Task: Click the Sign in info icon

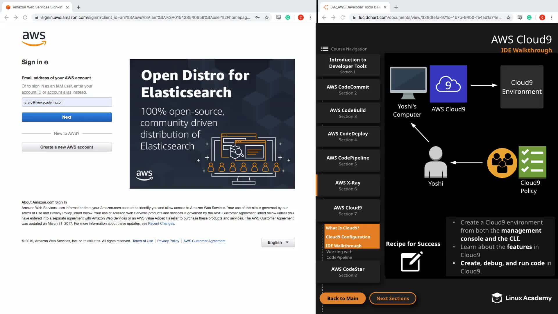Action: click(x=46, y=63)
